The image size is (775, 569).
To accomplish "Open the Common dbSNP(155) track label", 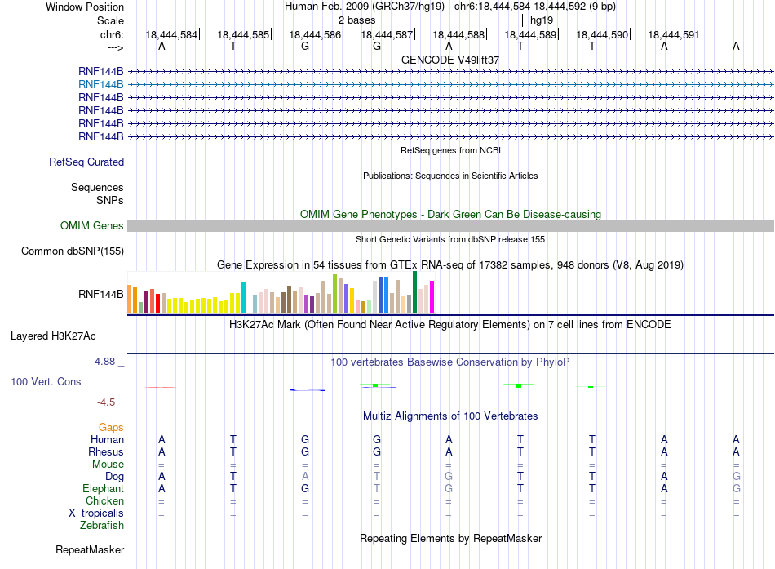I will tap(73, 251).
